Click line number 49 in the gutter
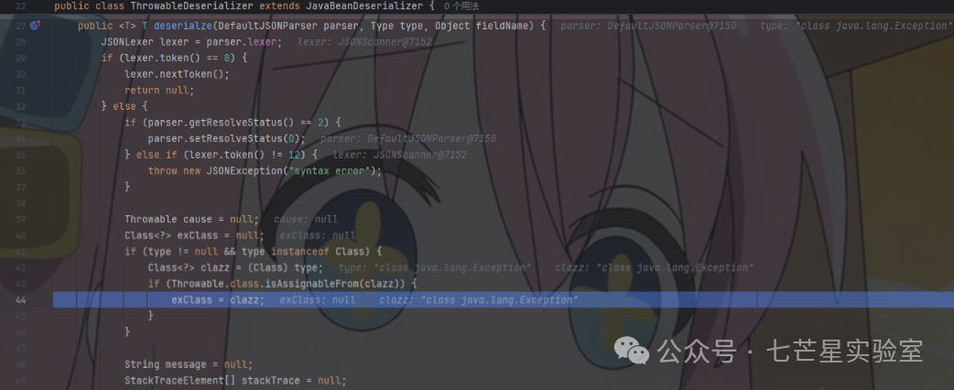The width and height of the screenshot is (954, 390). tap(21, 380)
